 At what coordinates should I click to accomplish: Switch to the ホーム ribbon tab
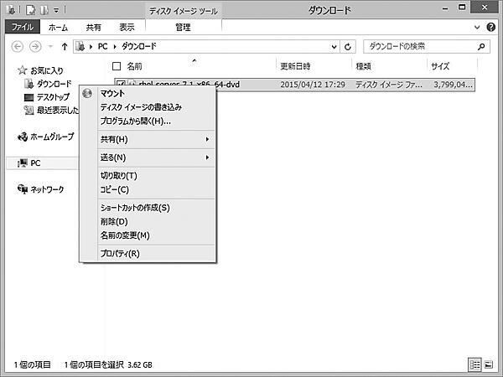click(58, 28)
